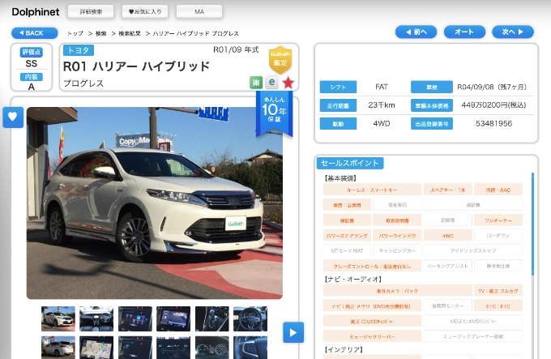
Task: Click the TV：純正 フルセグ tag
Action: coord(498,291)
